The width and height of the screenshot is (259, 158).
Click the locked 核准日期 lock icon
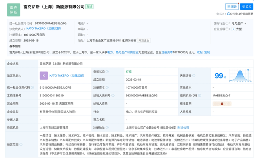point(222,104)
